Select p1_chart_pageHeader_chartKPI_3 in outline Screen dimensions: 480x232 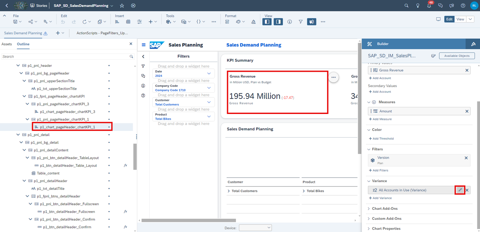tap(67, 112)
